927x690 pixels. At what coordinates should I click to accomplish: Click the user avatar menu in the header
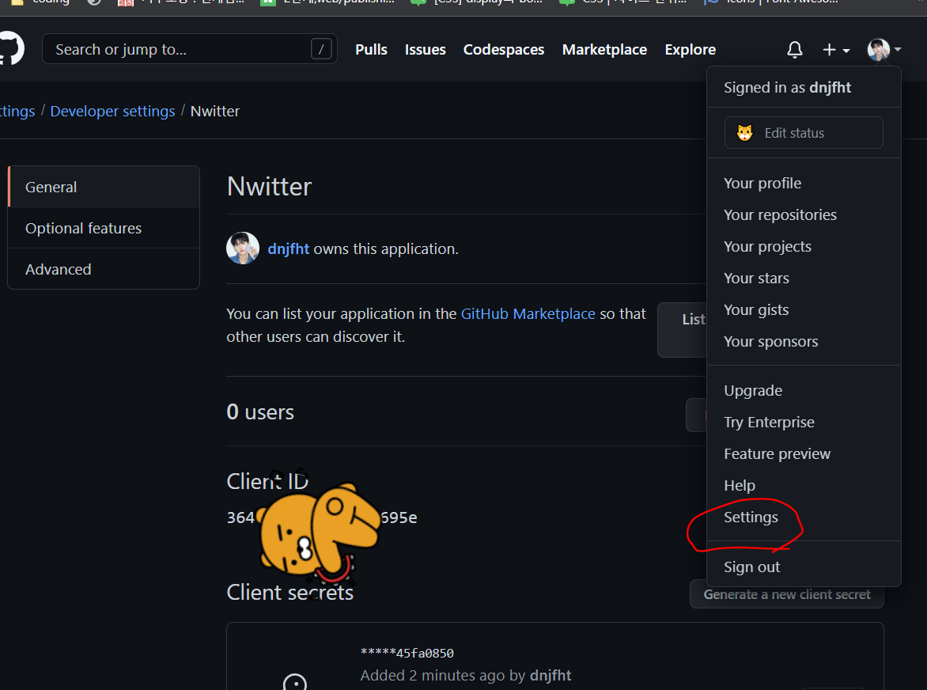click(x=883, y=50)
